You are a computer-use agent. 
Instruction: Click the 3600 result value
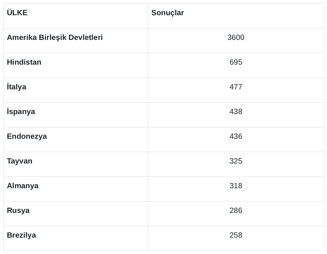pos(236,38)
